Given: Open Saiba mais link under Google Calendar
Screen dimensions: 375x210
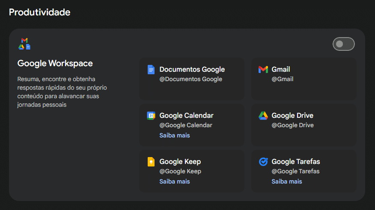Looking at the screenshot, I should [175, 135].
